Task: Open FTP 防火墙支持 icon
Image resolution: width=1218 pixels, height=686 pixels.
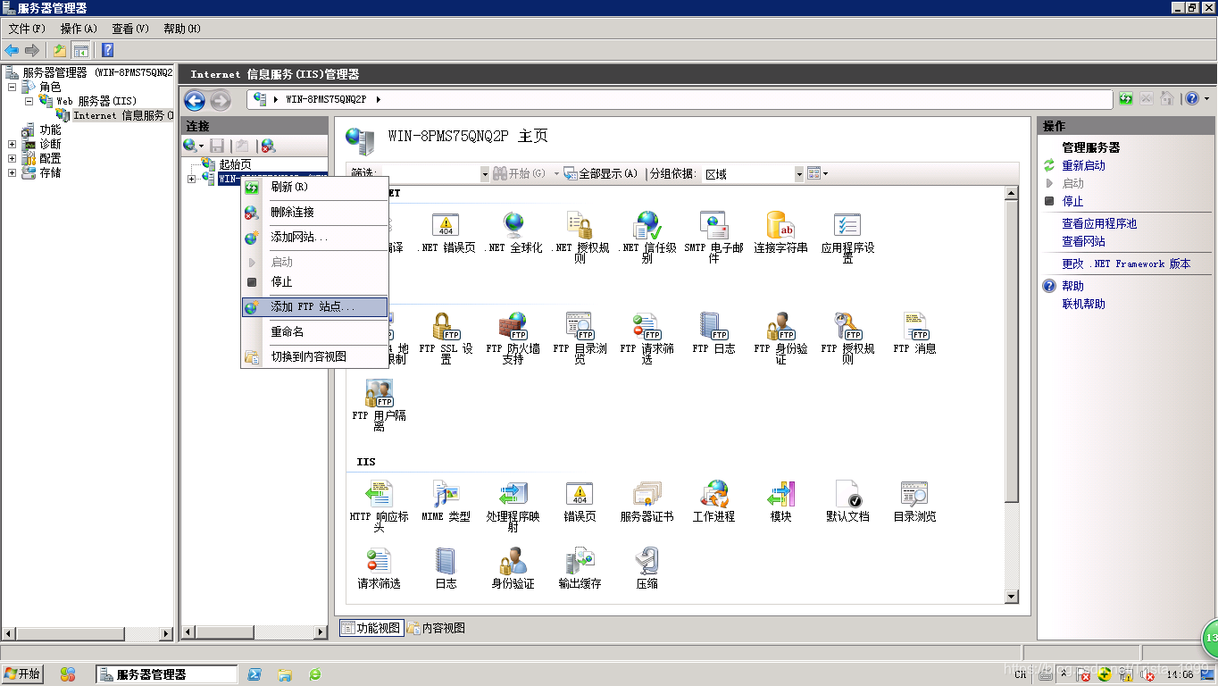Action: click(x=513, y=325)
